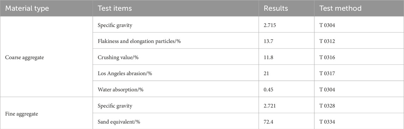Select the Water absorption/% cell
This screenshot has height=129, width=404.
176,89
